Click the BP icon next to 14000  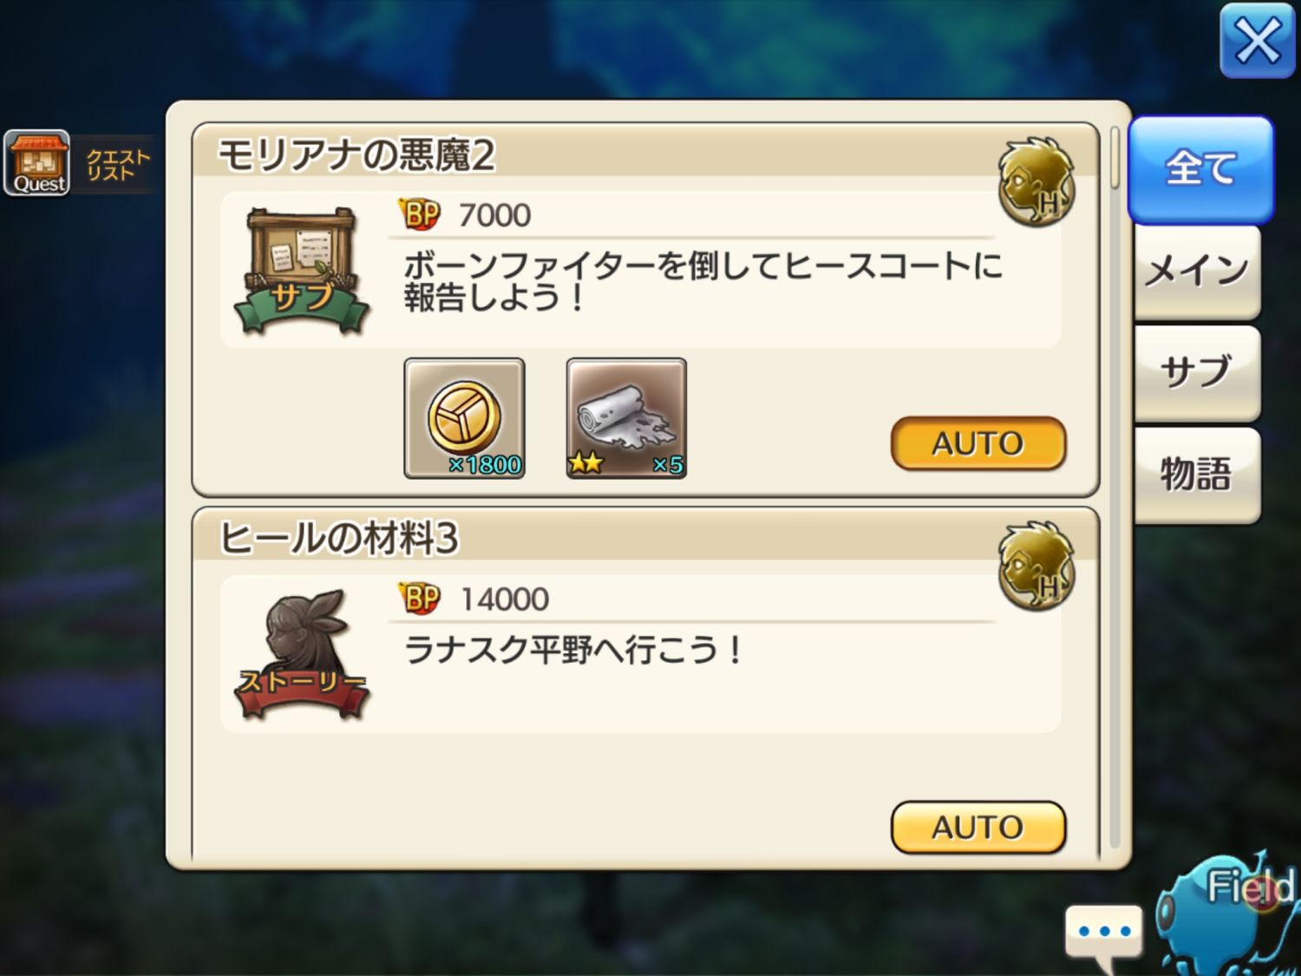pos(420,598)
